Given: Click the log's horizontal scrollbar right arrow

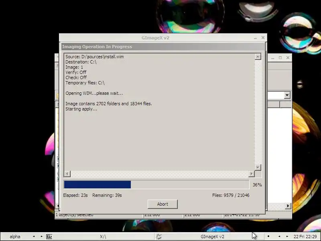Looking at the screenshot, I should tap(252, 174).
